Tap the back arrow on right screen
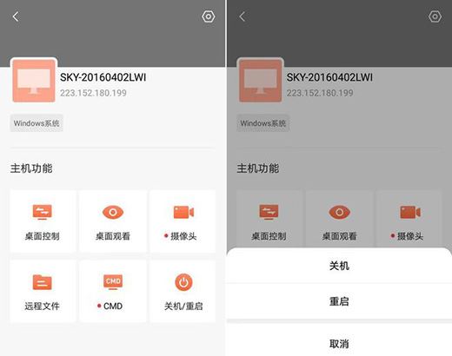Screen dimensions: 452x356 [243, 16]
